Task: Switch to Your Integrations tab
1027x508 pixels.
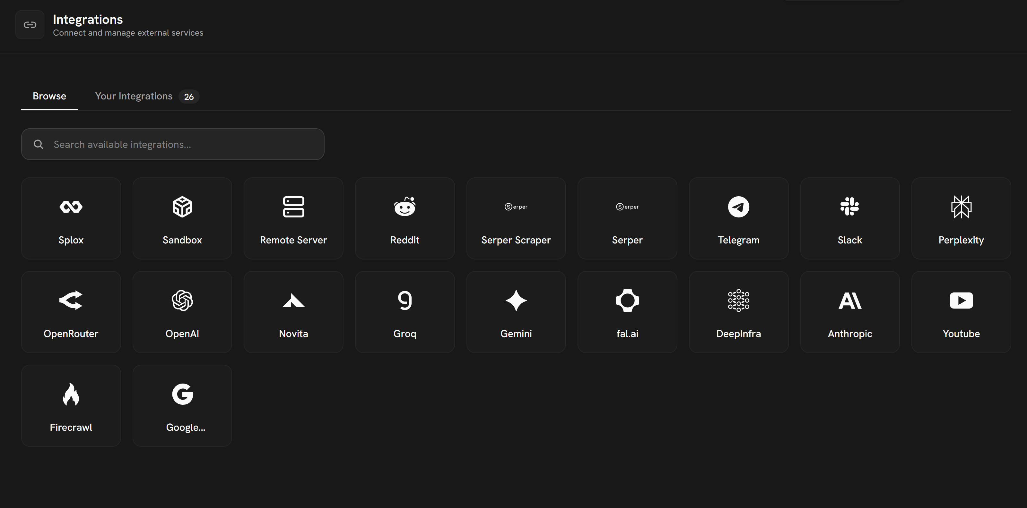Action: pyautogui.click(x=134, y=96)
